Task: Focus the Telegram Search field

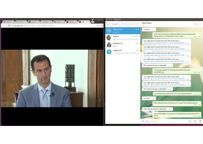Action: [125, 24]
